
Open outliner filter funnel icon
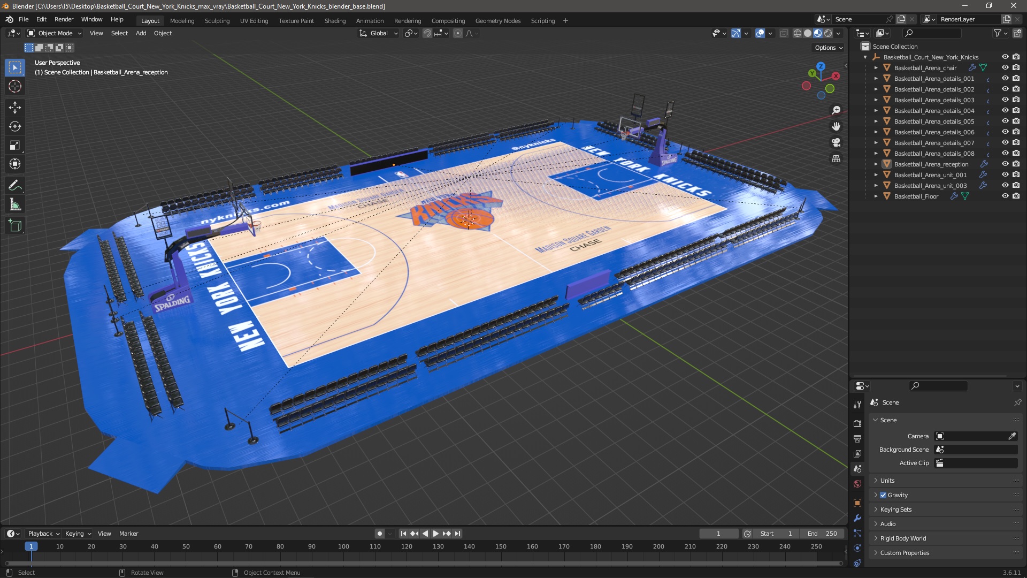tap(998, 33)
